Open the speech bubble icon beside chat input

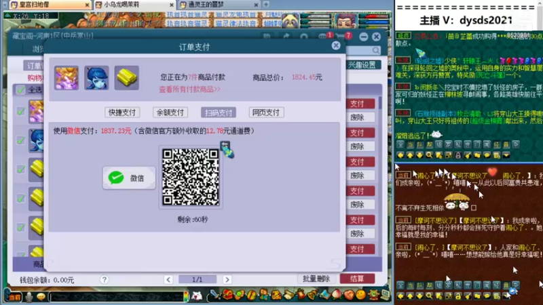coord(41,297)
